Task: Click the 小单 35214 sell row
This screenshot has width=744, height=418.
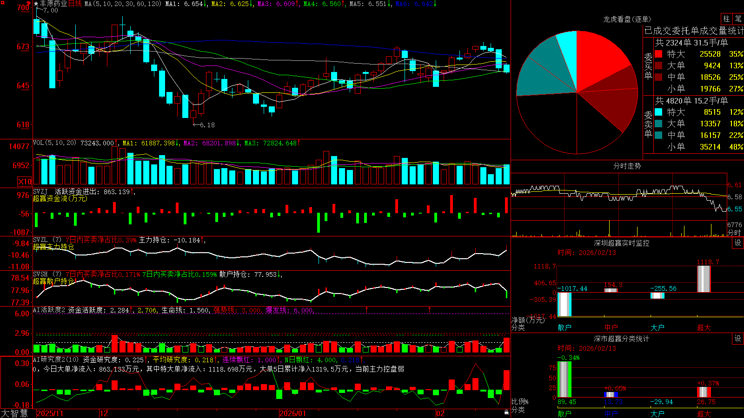Action: 705,147
